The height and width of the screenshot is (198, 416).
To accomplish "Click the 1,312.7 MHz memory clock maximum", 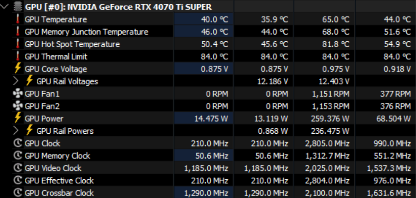I will tap(327, 156).
